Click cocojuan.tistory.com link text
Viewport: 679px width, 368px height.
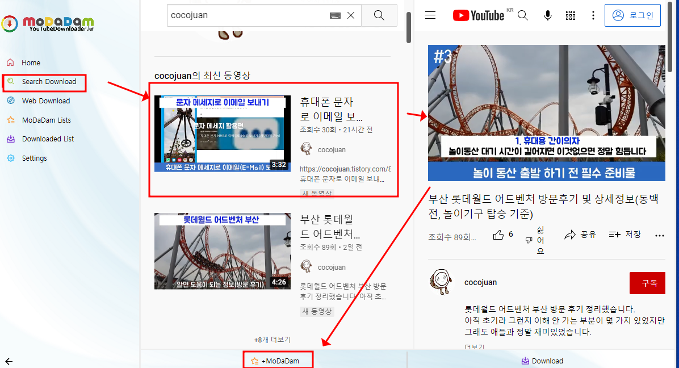(x=345, y=169)
